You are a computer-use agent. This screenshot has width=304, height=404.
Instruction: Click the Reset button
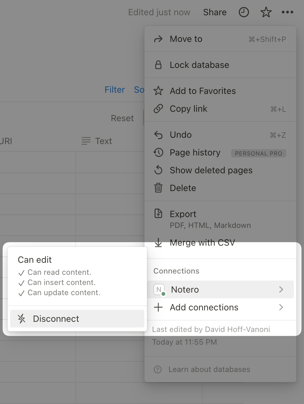(x=122, y=118)
